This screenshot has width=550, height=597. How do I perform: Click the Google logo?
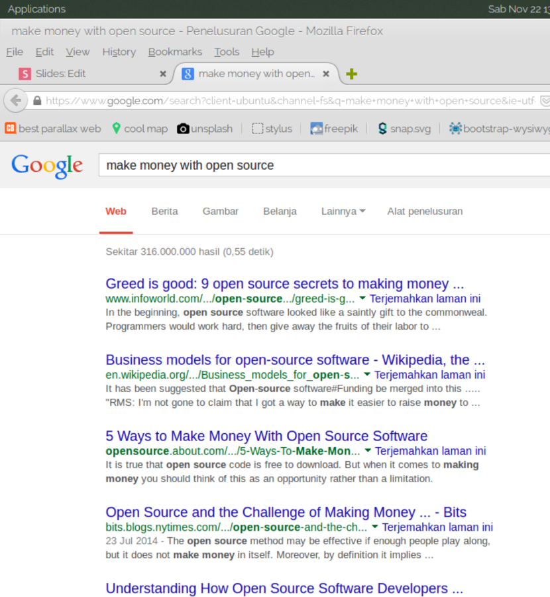pyautogui.click(x=47, y=166)
